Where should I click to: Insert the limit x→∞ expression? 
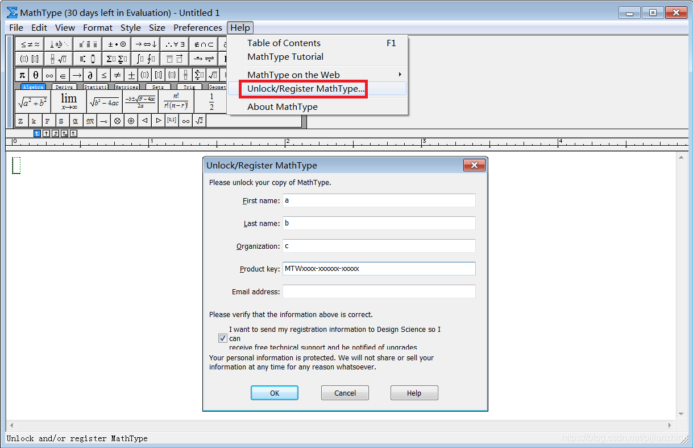click(x=69, y=102)
